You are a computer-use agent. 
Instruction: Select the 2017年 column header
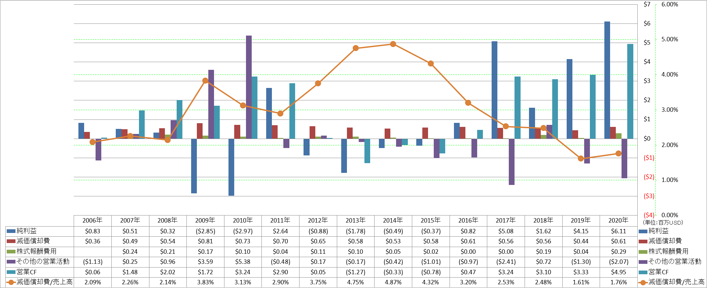506,221
